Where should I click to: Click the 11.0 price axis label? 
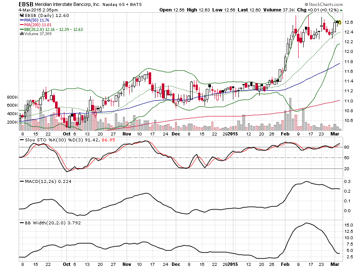[x=349, y=101]
